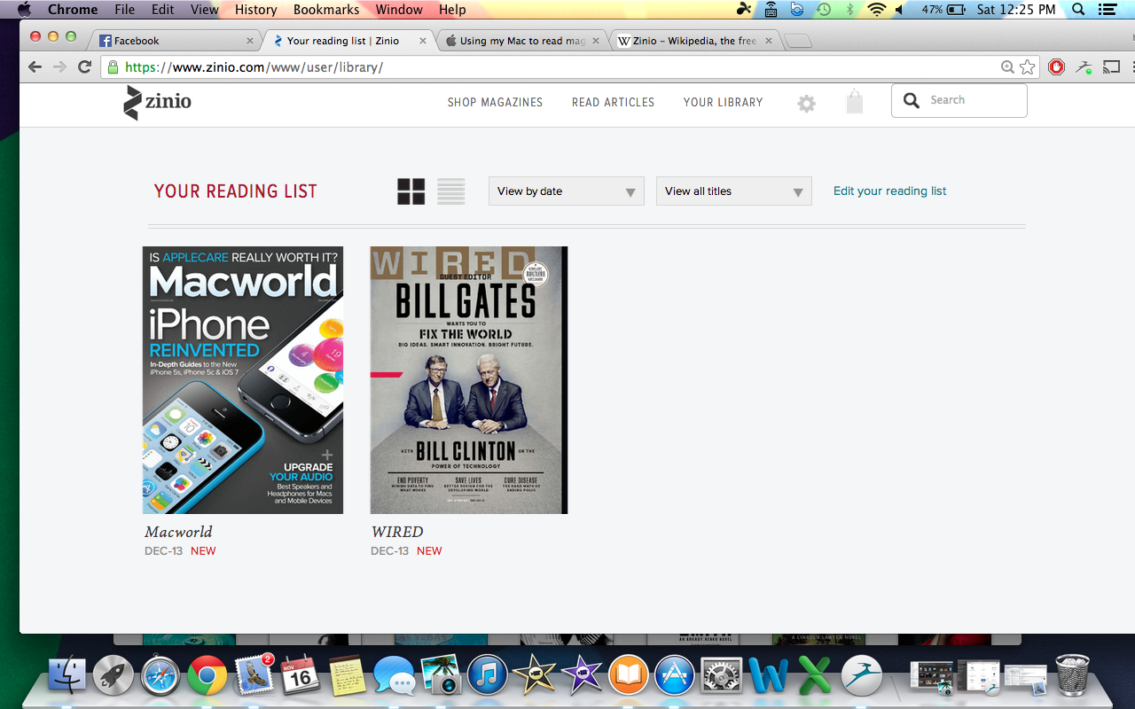Image resolution: width=1135 pixels, height=709 pixels.
Task: Go to Shop Magazines
Action: coord(495,103)
